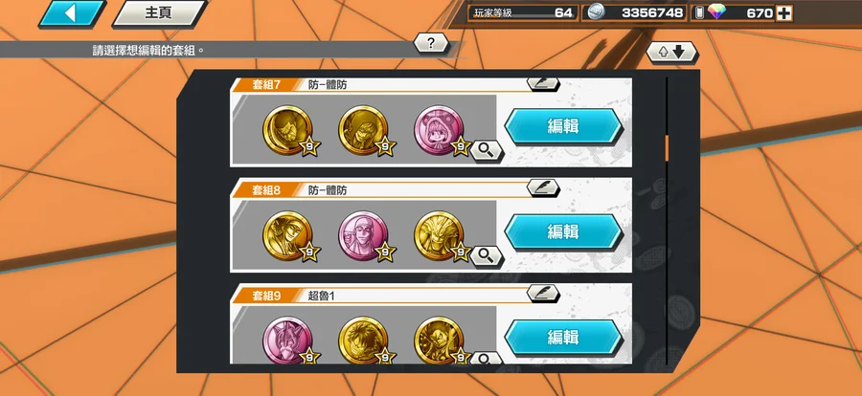Open the magnifier preview for 套組7 medals
This screenshot has height=396, width=862.
point(486,150)
